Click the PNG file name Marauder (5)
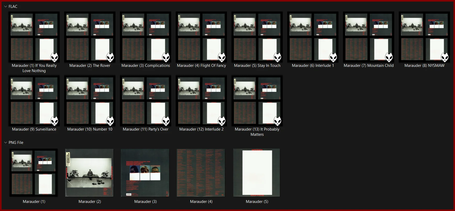 pyautogui.click(x=257, y=202)
